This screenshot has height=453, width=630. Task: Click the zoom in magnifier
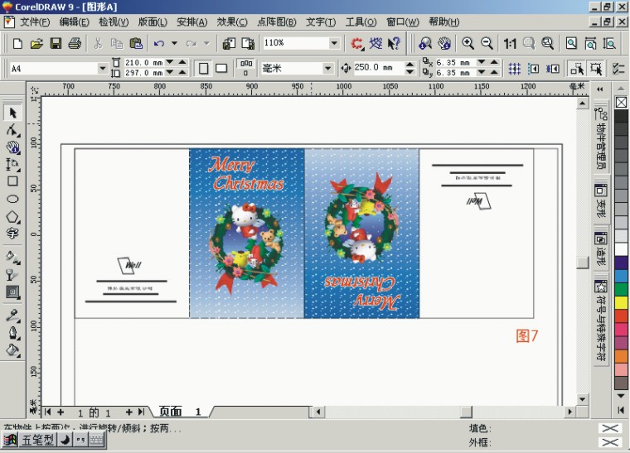(x=468, y=43)
